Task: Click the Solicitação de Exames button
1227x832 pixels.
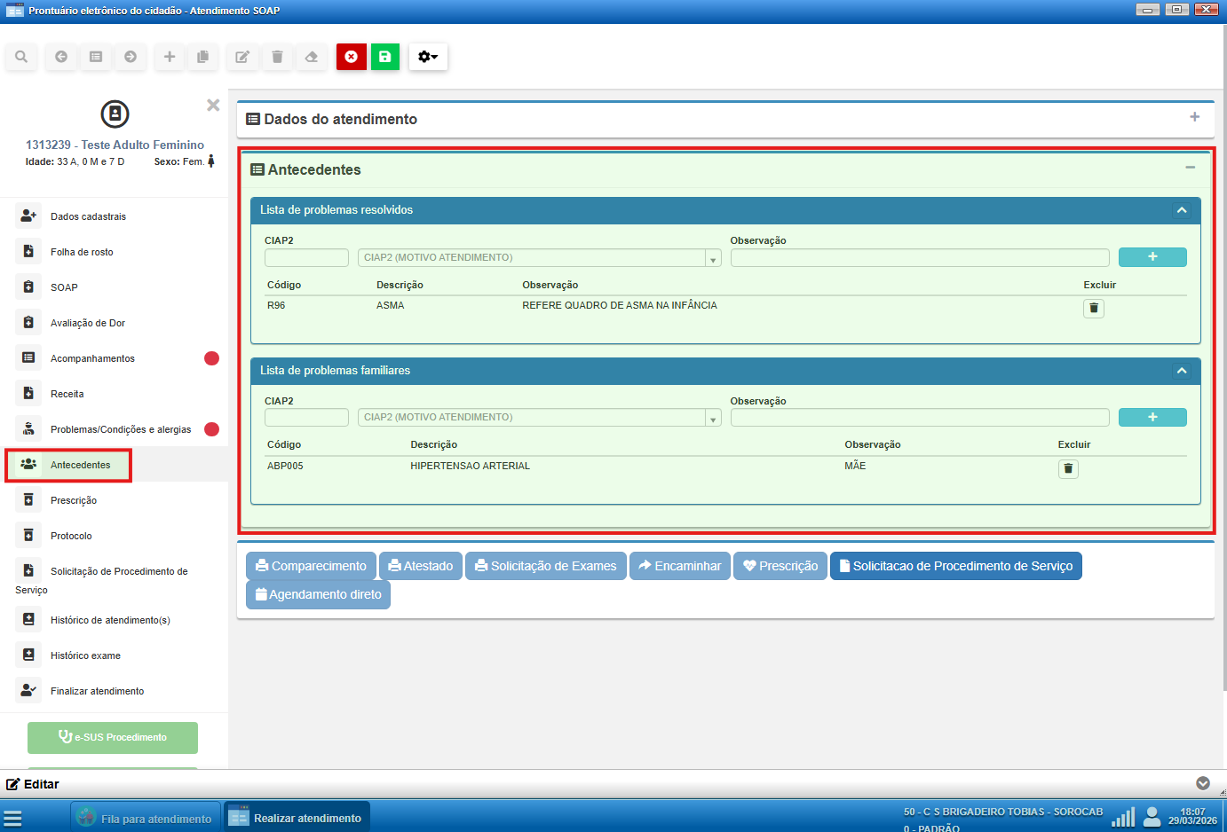Action: tap(545, 566)
